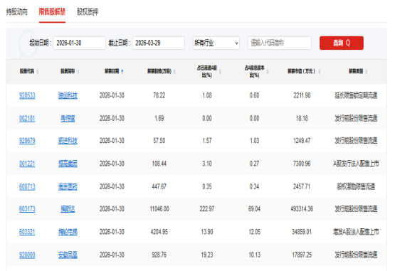Viewport: 395px width, 271px height.
Task: Click the 截止日期 field showing 2026-03-29
Action: click(x=159, y=43)
